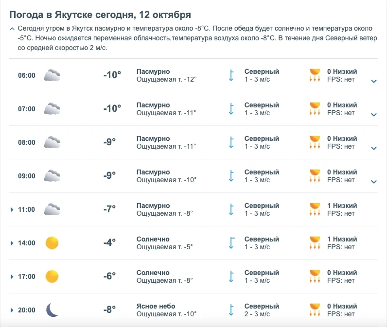Click the cloudy icon at 06:00

tap(52, 75)
